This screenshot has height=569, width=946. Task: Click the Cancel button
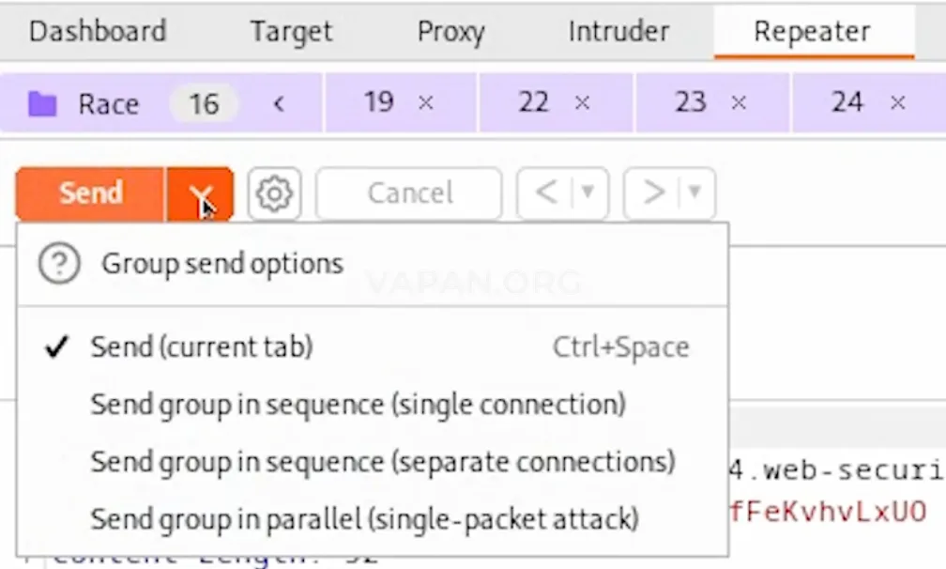tap(409, 193)
